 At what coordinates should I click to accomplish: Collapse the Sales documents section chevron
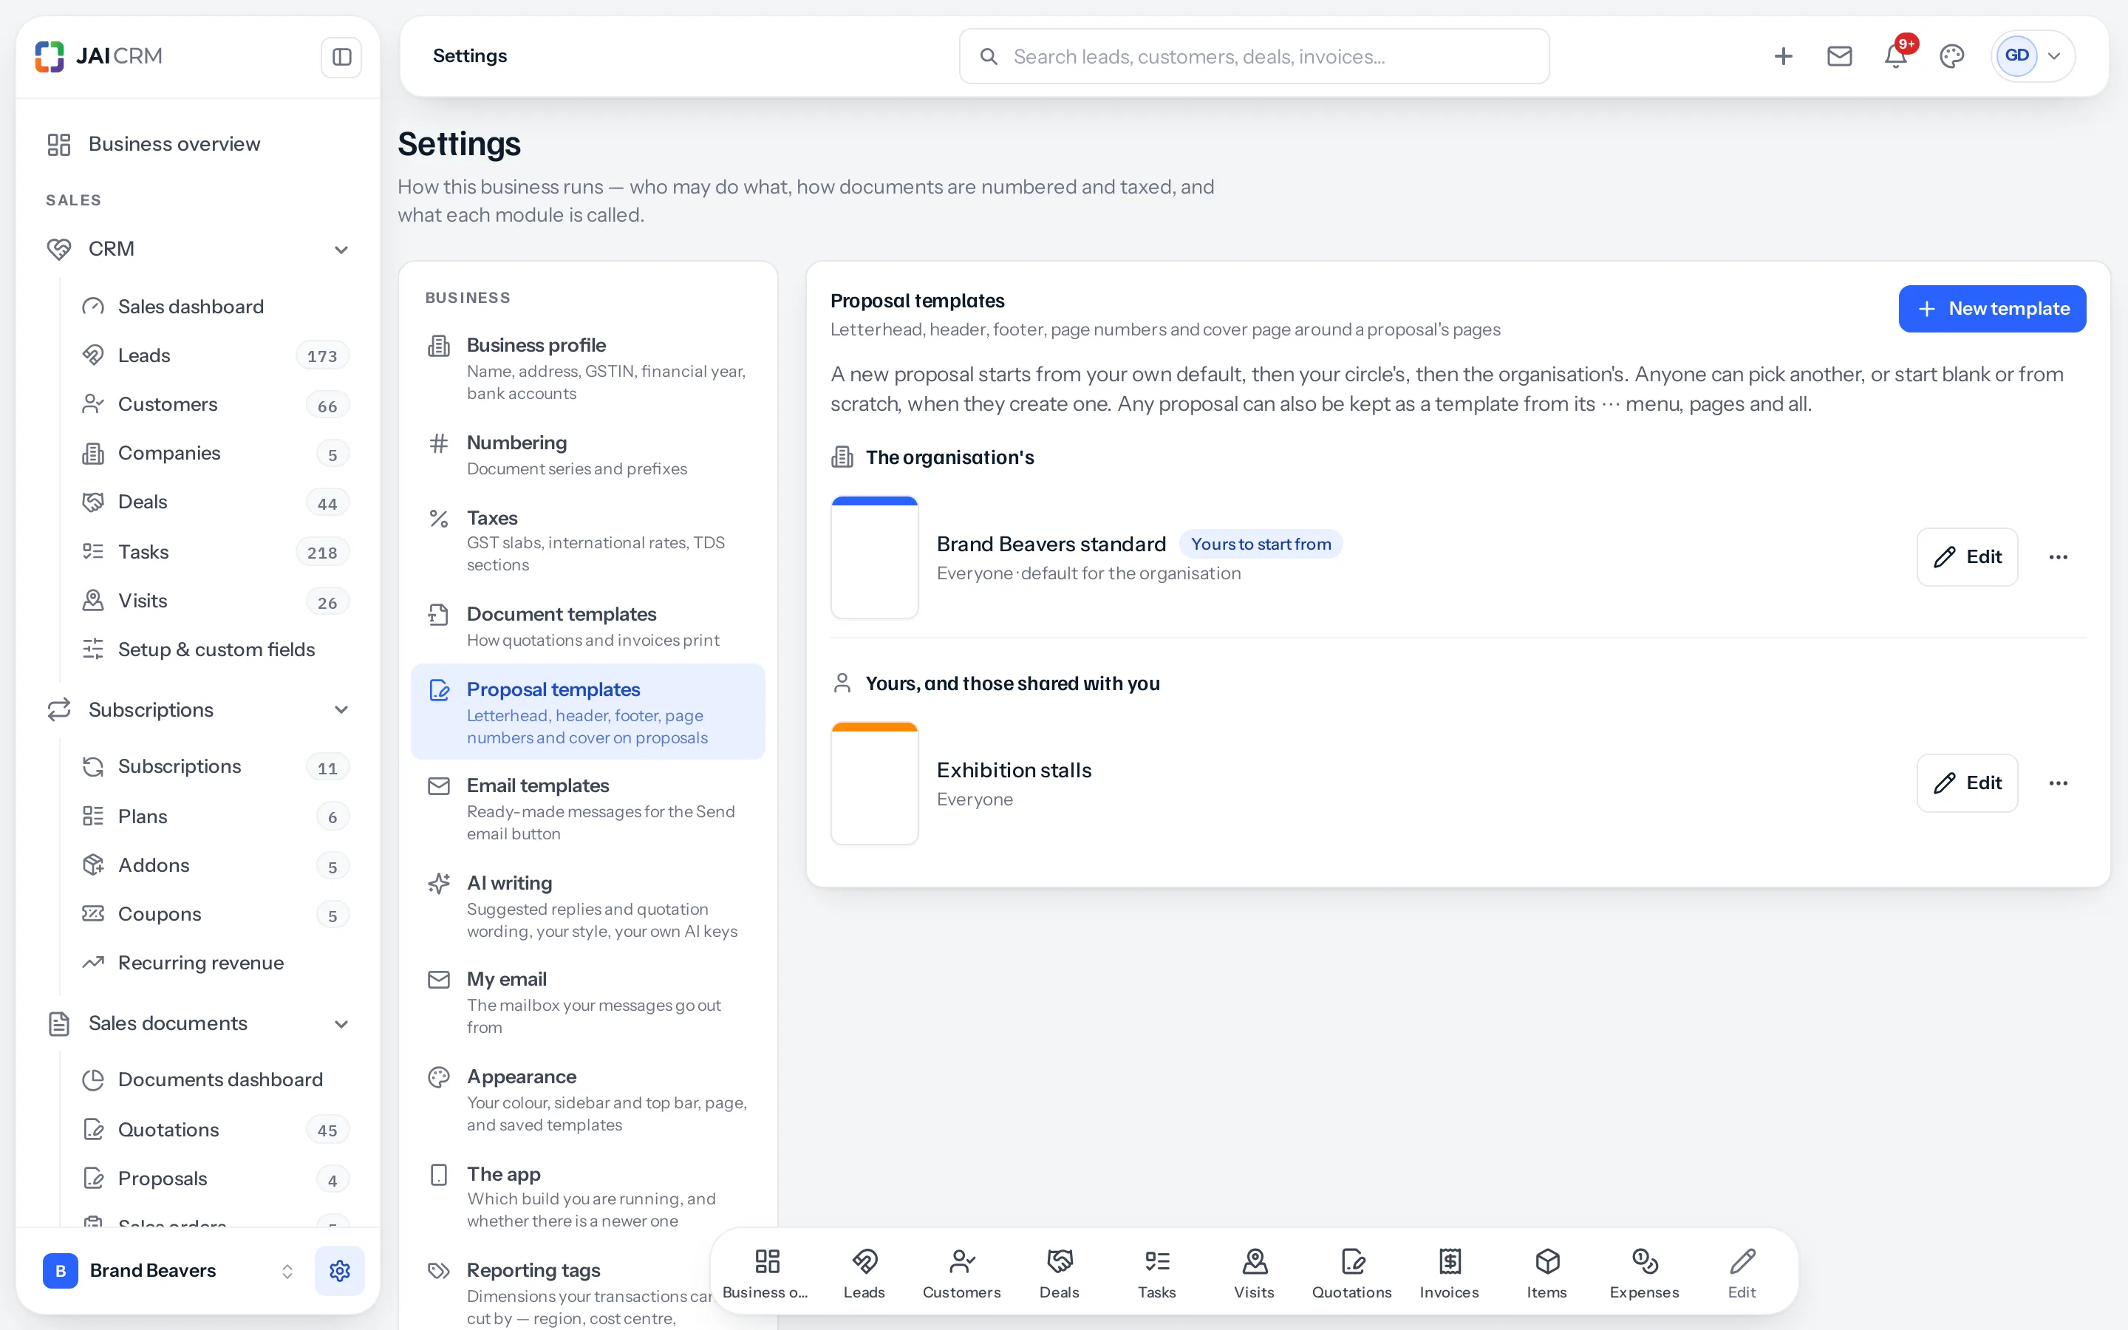tap(341, 1024)
